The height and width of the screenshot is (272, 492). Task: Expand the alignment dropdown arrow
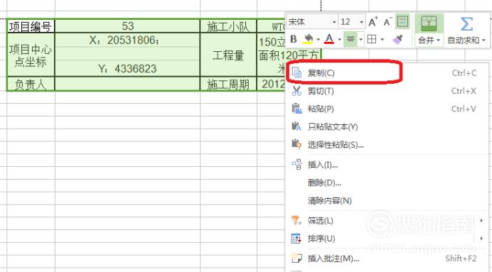pos(361,40)
